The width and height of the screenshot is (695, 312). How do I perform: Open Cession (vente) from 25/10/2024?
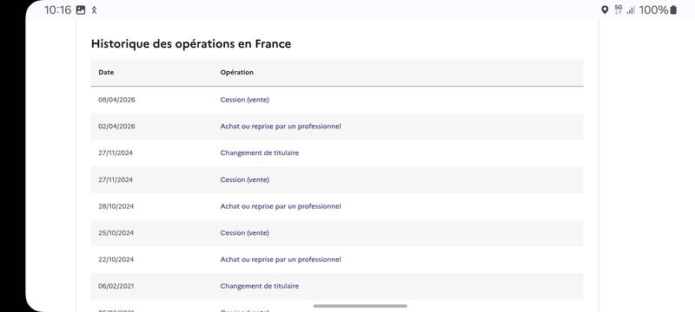click(x=245, y=233)
